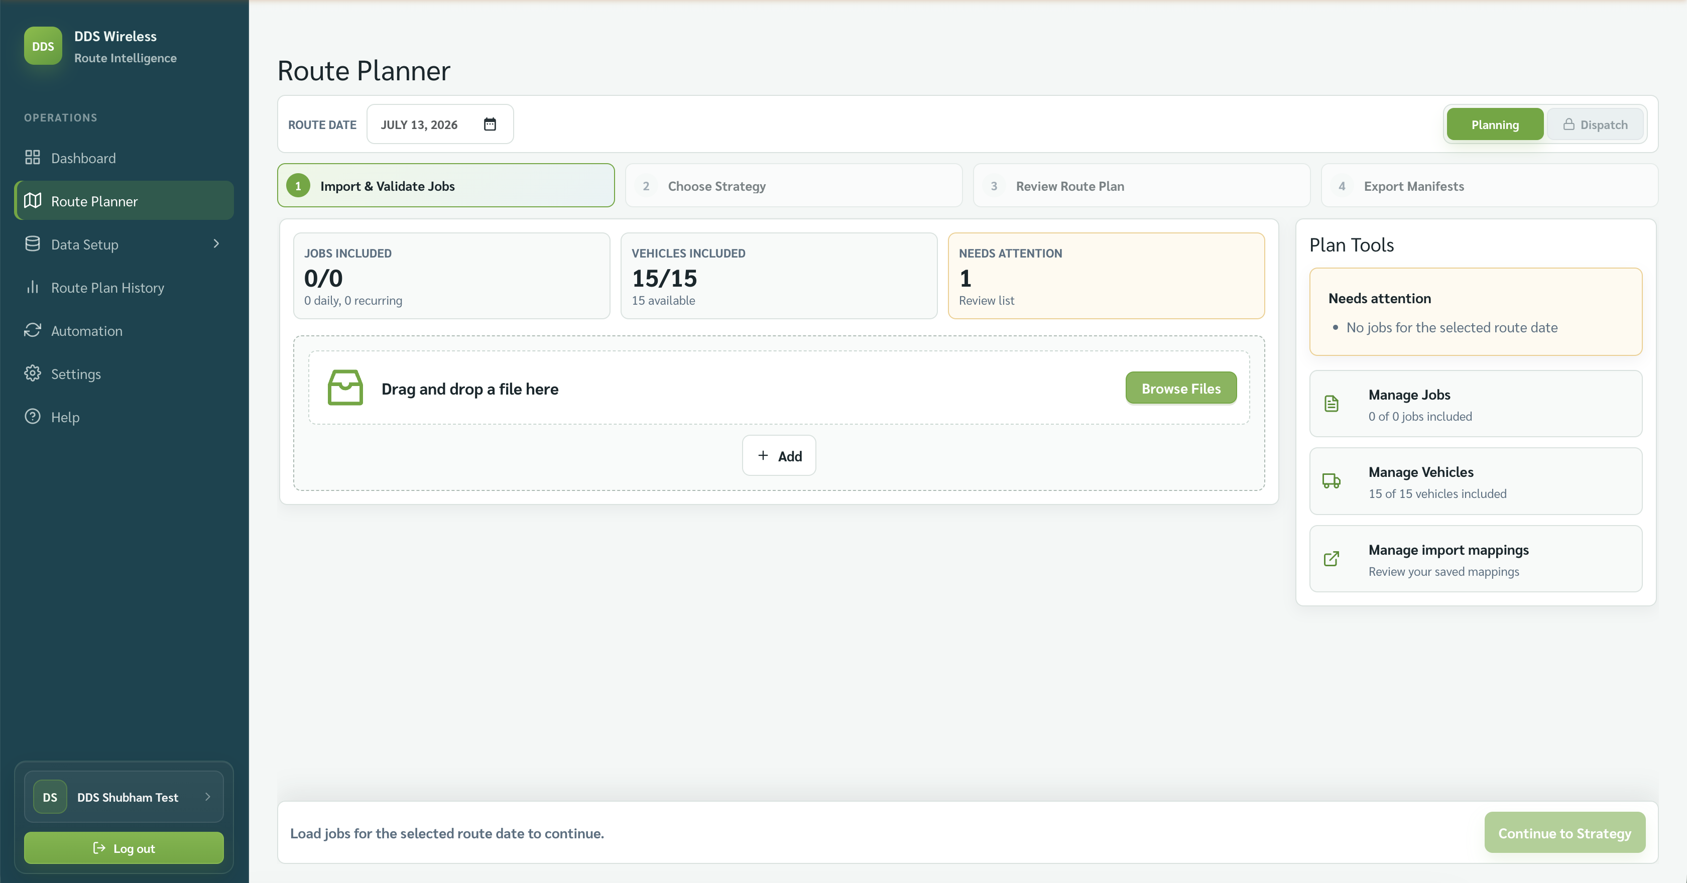Open the Dashboard grid icon
Viewport: 1687px width, 883px height.
tap(32, 157)
